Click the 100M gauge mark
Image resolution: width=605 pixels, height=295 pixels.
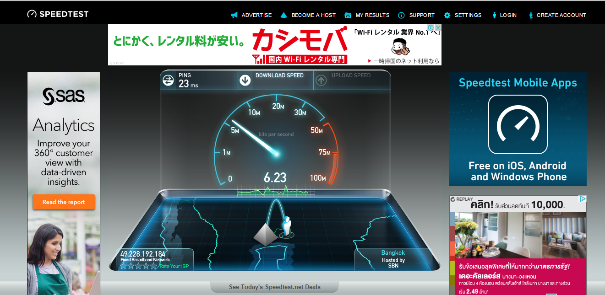pos(317,178)
